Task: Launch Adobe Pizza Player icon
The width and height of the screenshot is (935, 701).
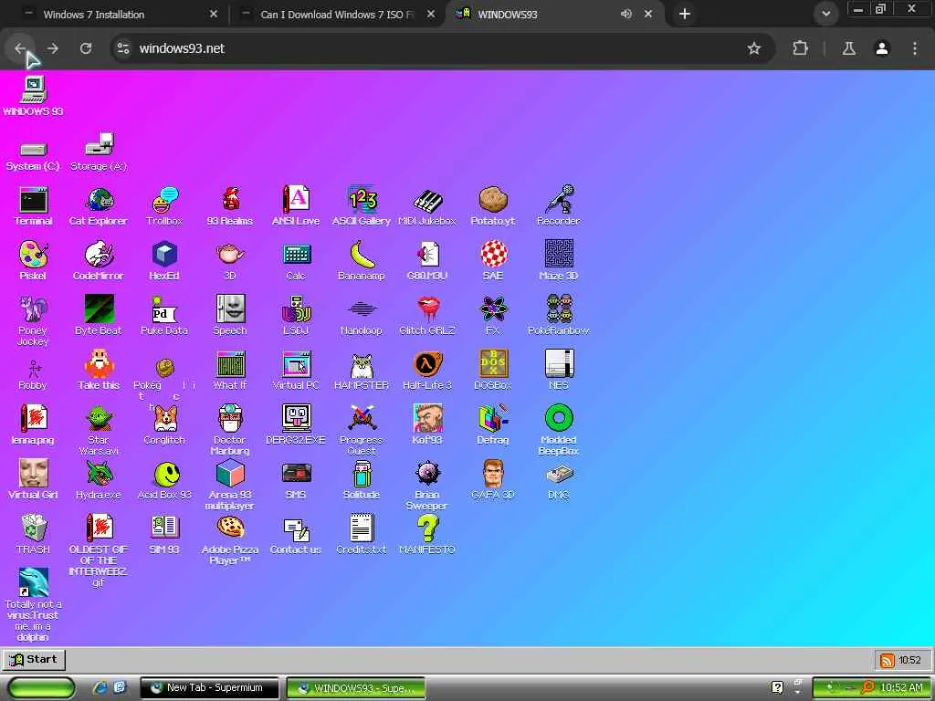Action: point(230,540)
